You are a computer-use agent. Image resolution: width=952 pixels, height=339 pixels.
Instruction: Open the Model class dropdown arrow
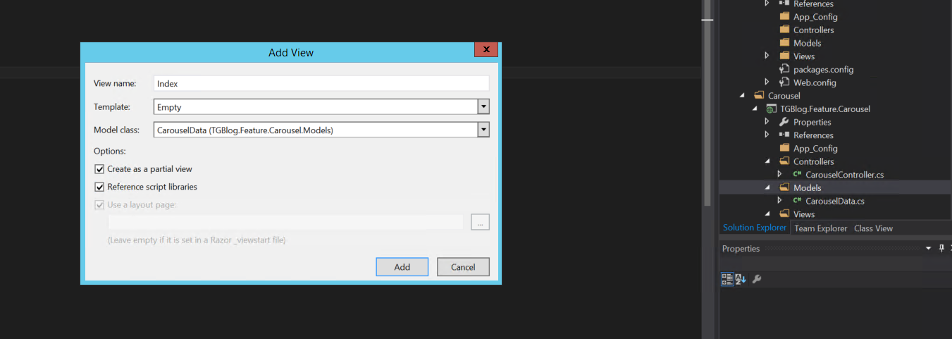483,130
